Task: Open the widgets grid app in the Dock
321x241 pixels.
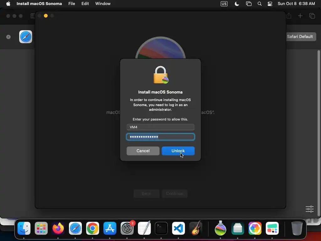Action: click(x=272, y=228)
